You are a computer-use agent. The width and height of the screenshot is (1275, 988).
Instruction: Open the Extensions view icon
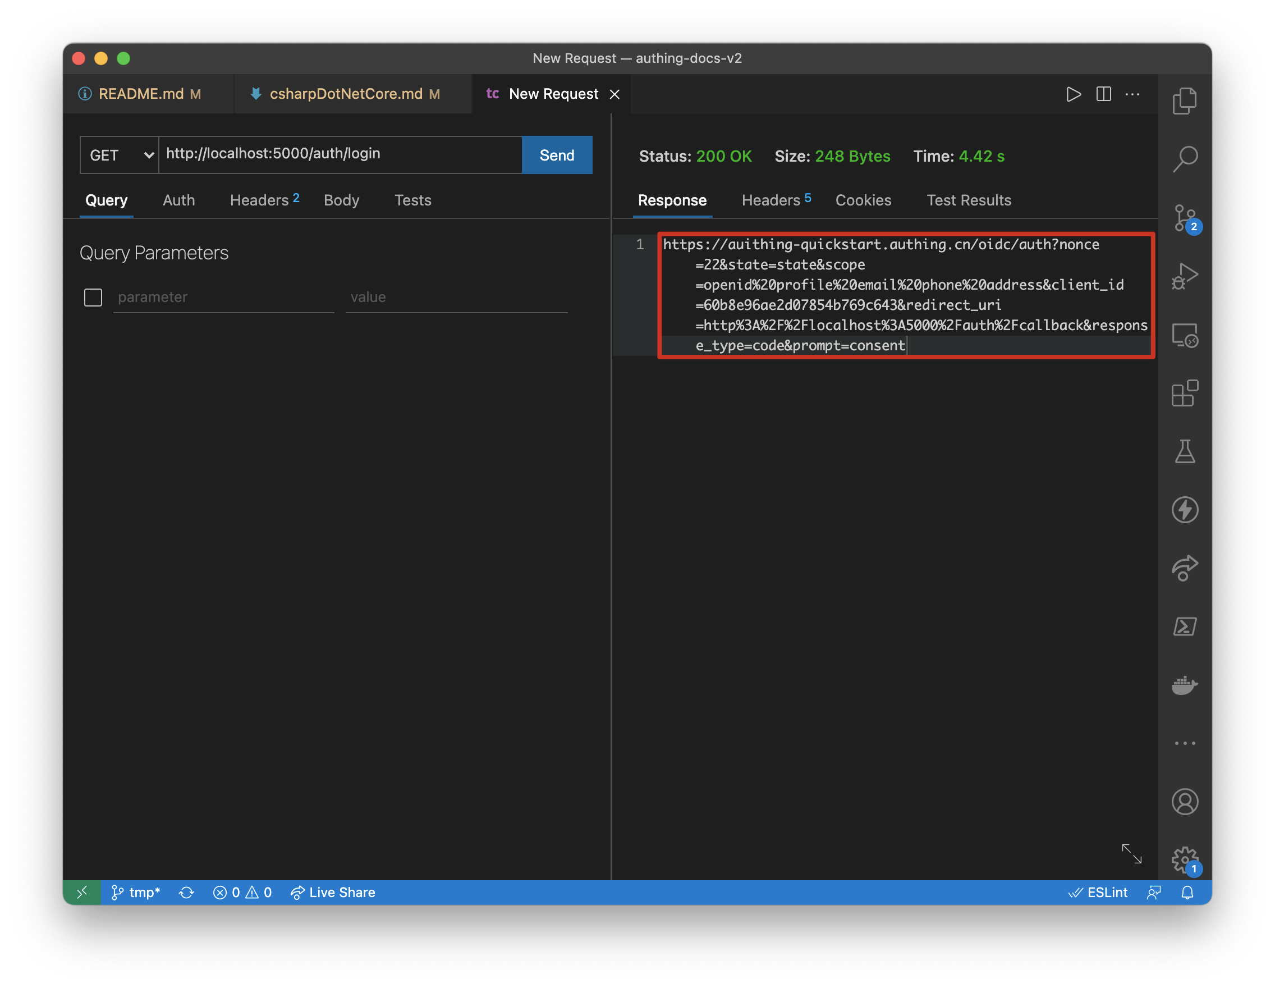click(1185, 393)
